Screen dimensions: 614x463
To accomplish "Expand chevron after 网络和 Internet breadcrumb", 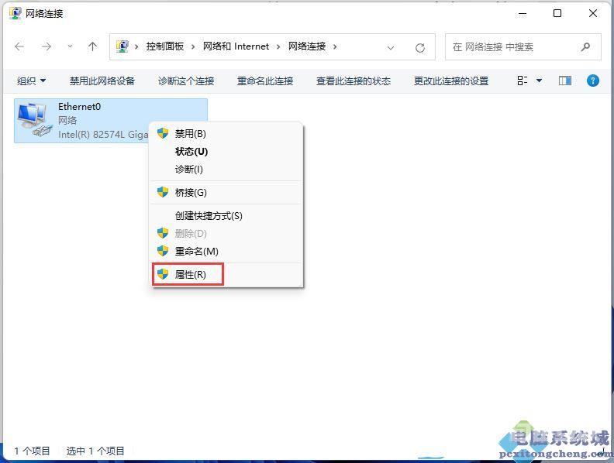I will coord(278,47).
